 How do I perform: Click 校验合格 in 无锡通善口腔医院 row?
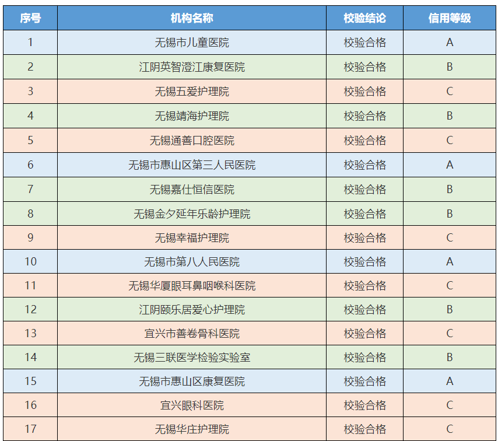point(364,140)
